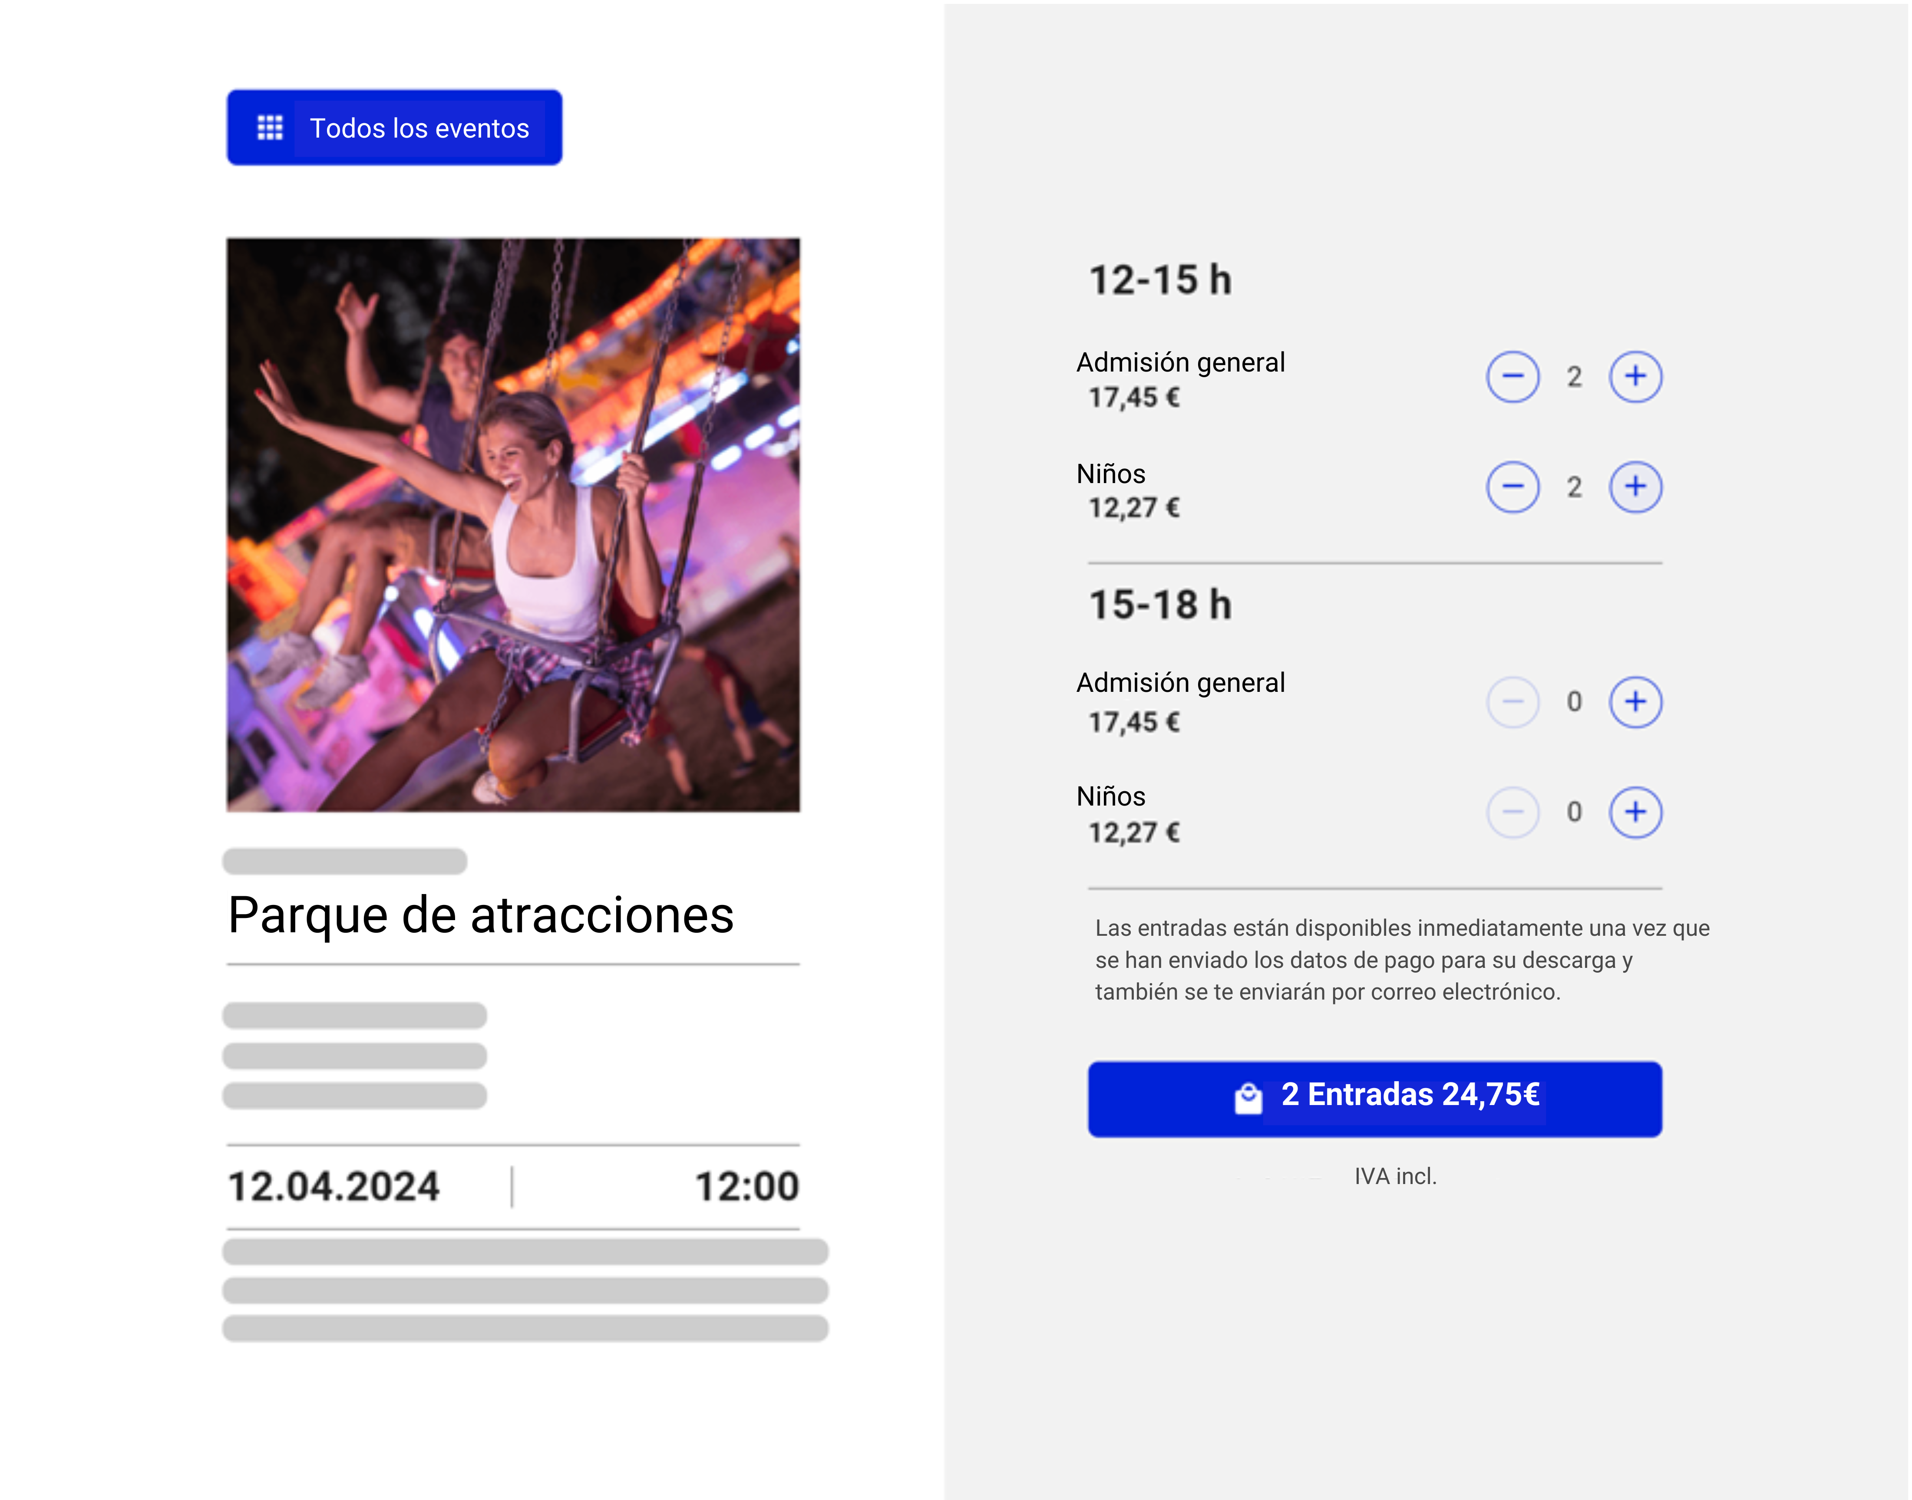1912x1500 pixels.
Task: Decrease Admisión general tickets for 12-15 h
Action: tap(1512, 377)
